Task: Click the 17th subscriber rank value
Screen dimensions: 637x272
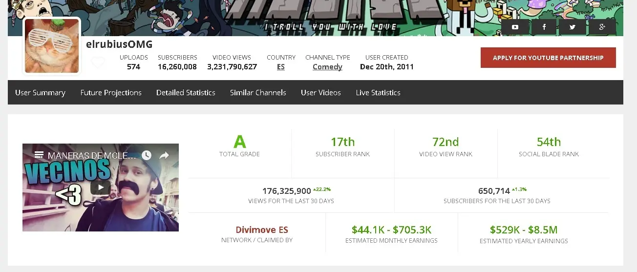Action: 342,142
